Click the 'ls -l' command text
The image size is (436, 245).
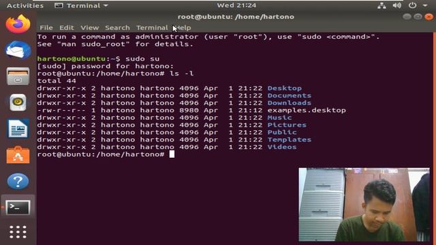[x=182, y=73]
